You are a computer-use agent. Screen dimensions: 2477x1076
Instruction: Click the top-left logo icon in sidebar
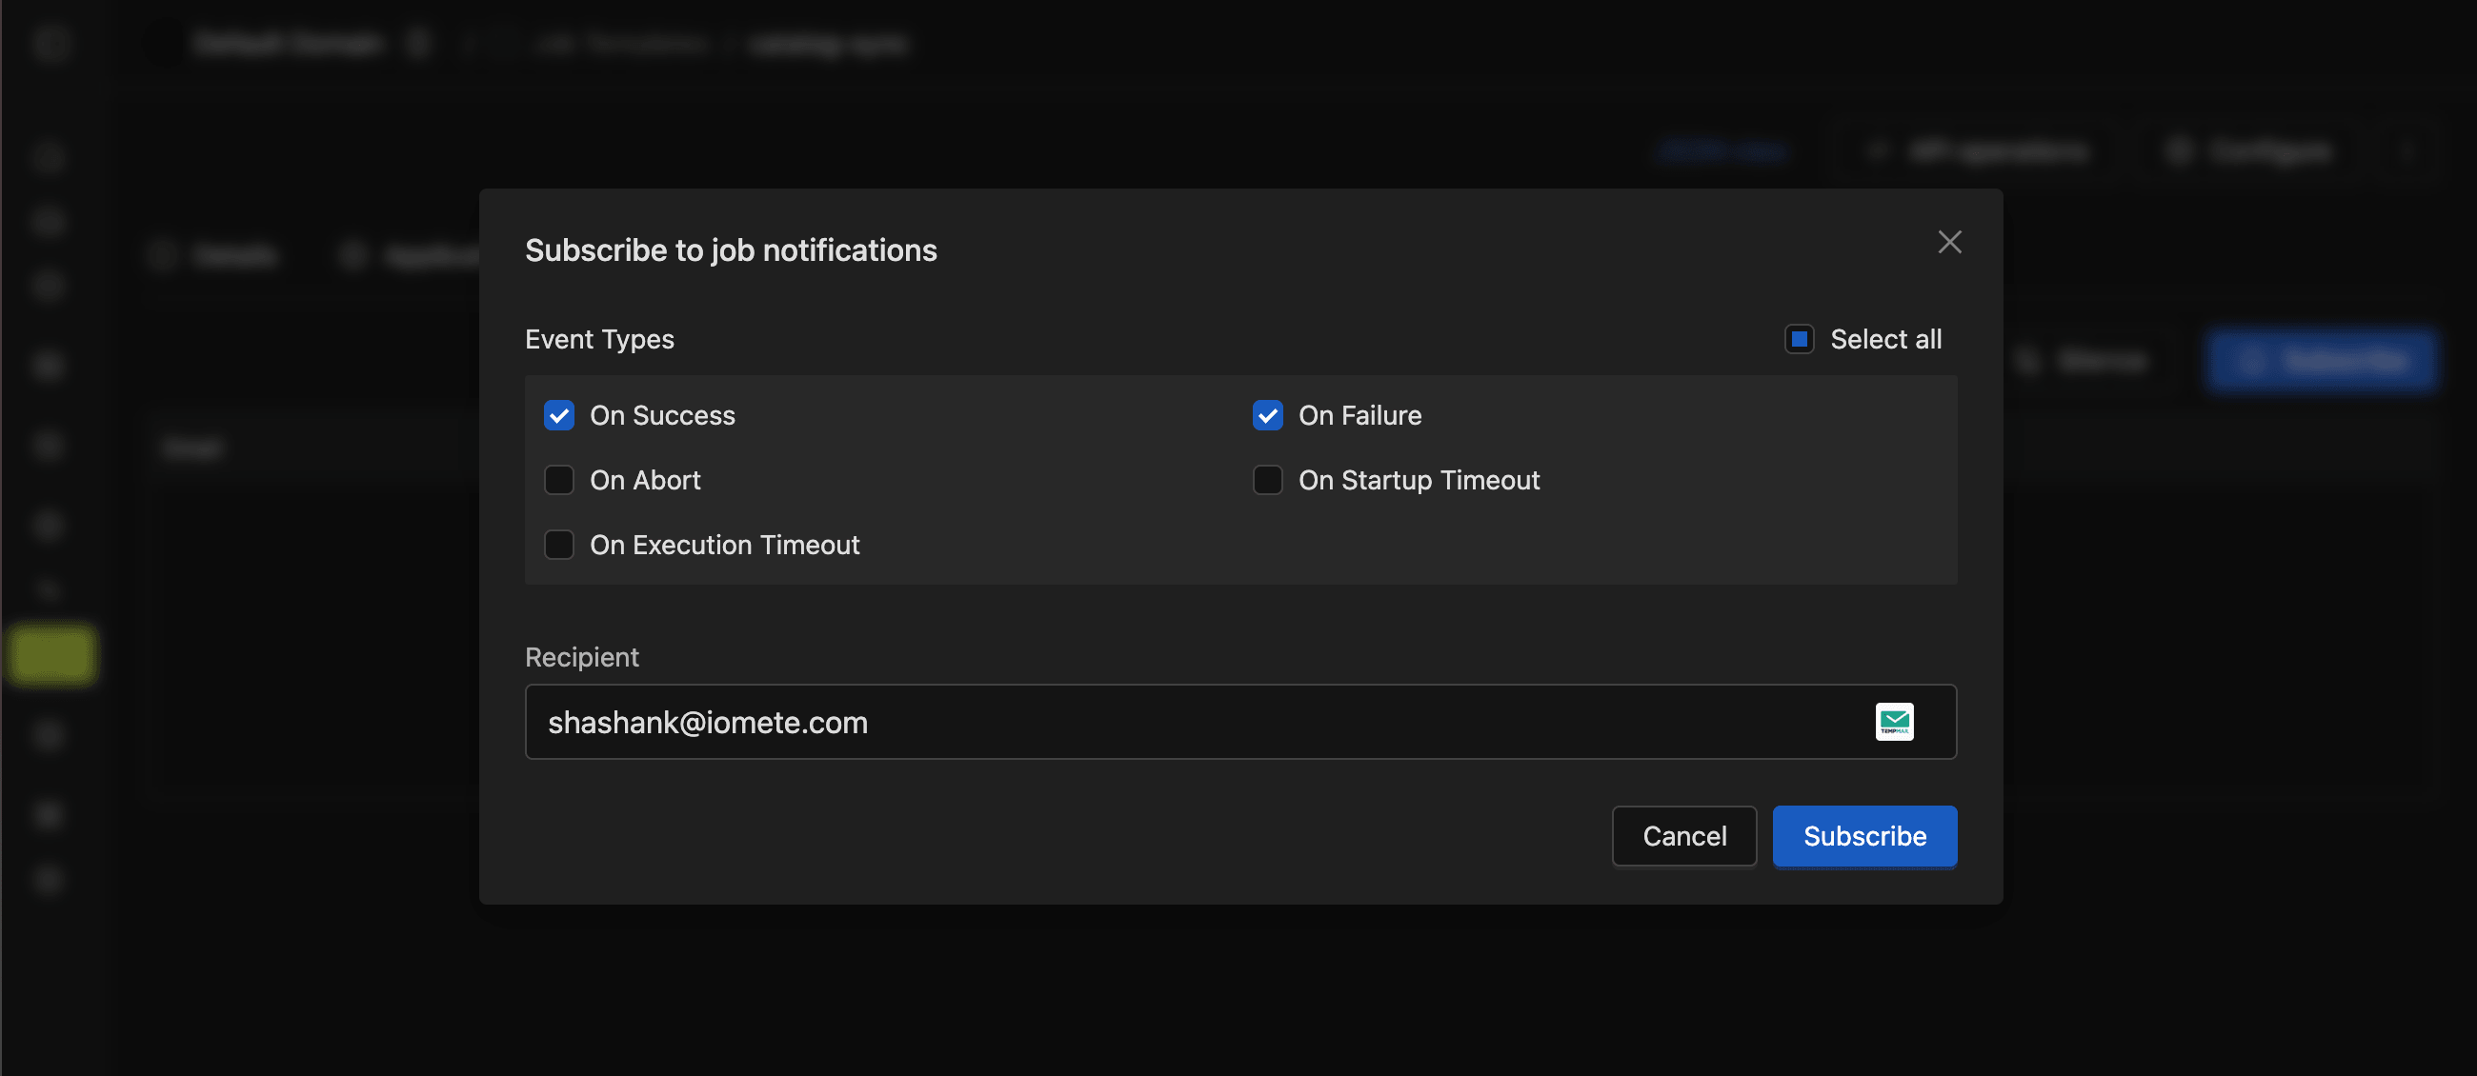point(52,44)
